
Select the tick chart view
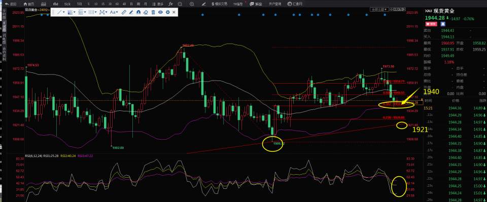tap(67, 4)
